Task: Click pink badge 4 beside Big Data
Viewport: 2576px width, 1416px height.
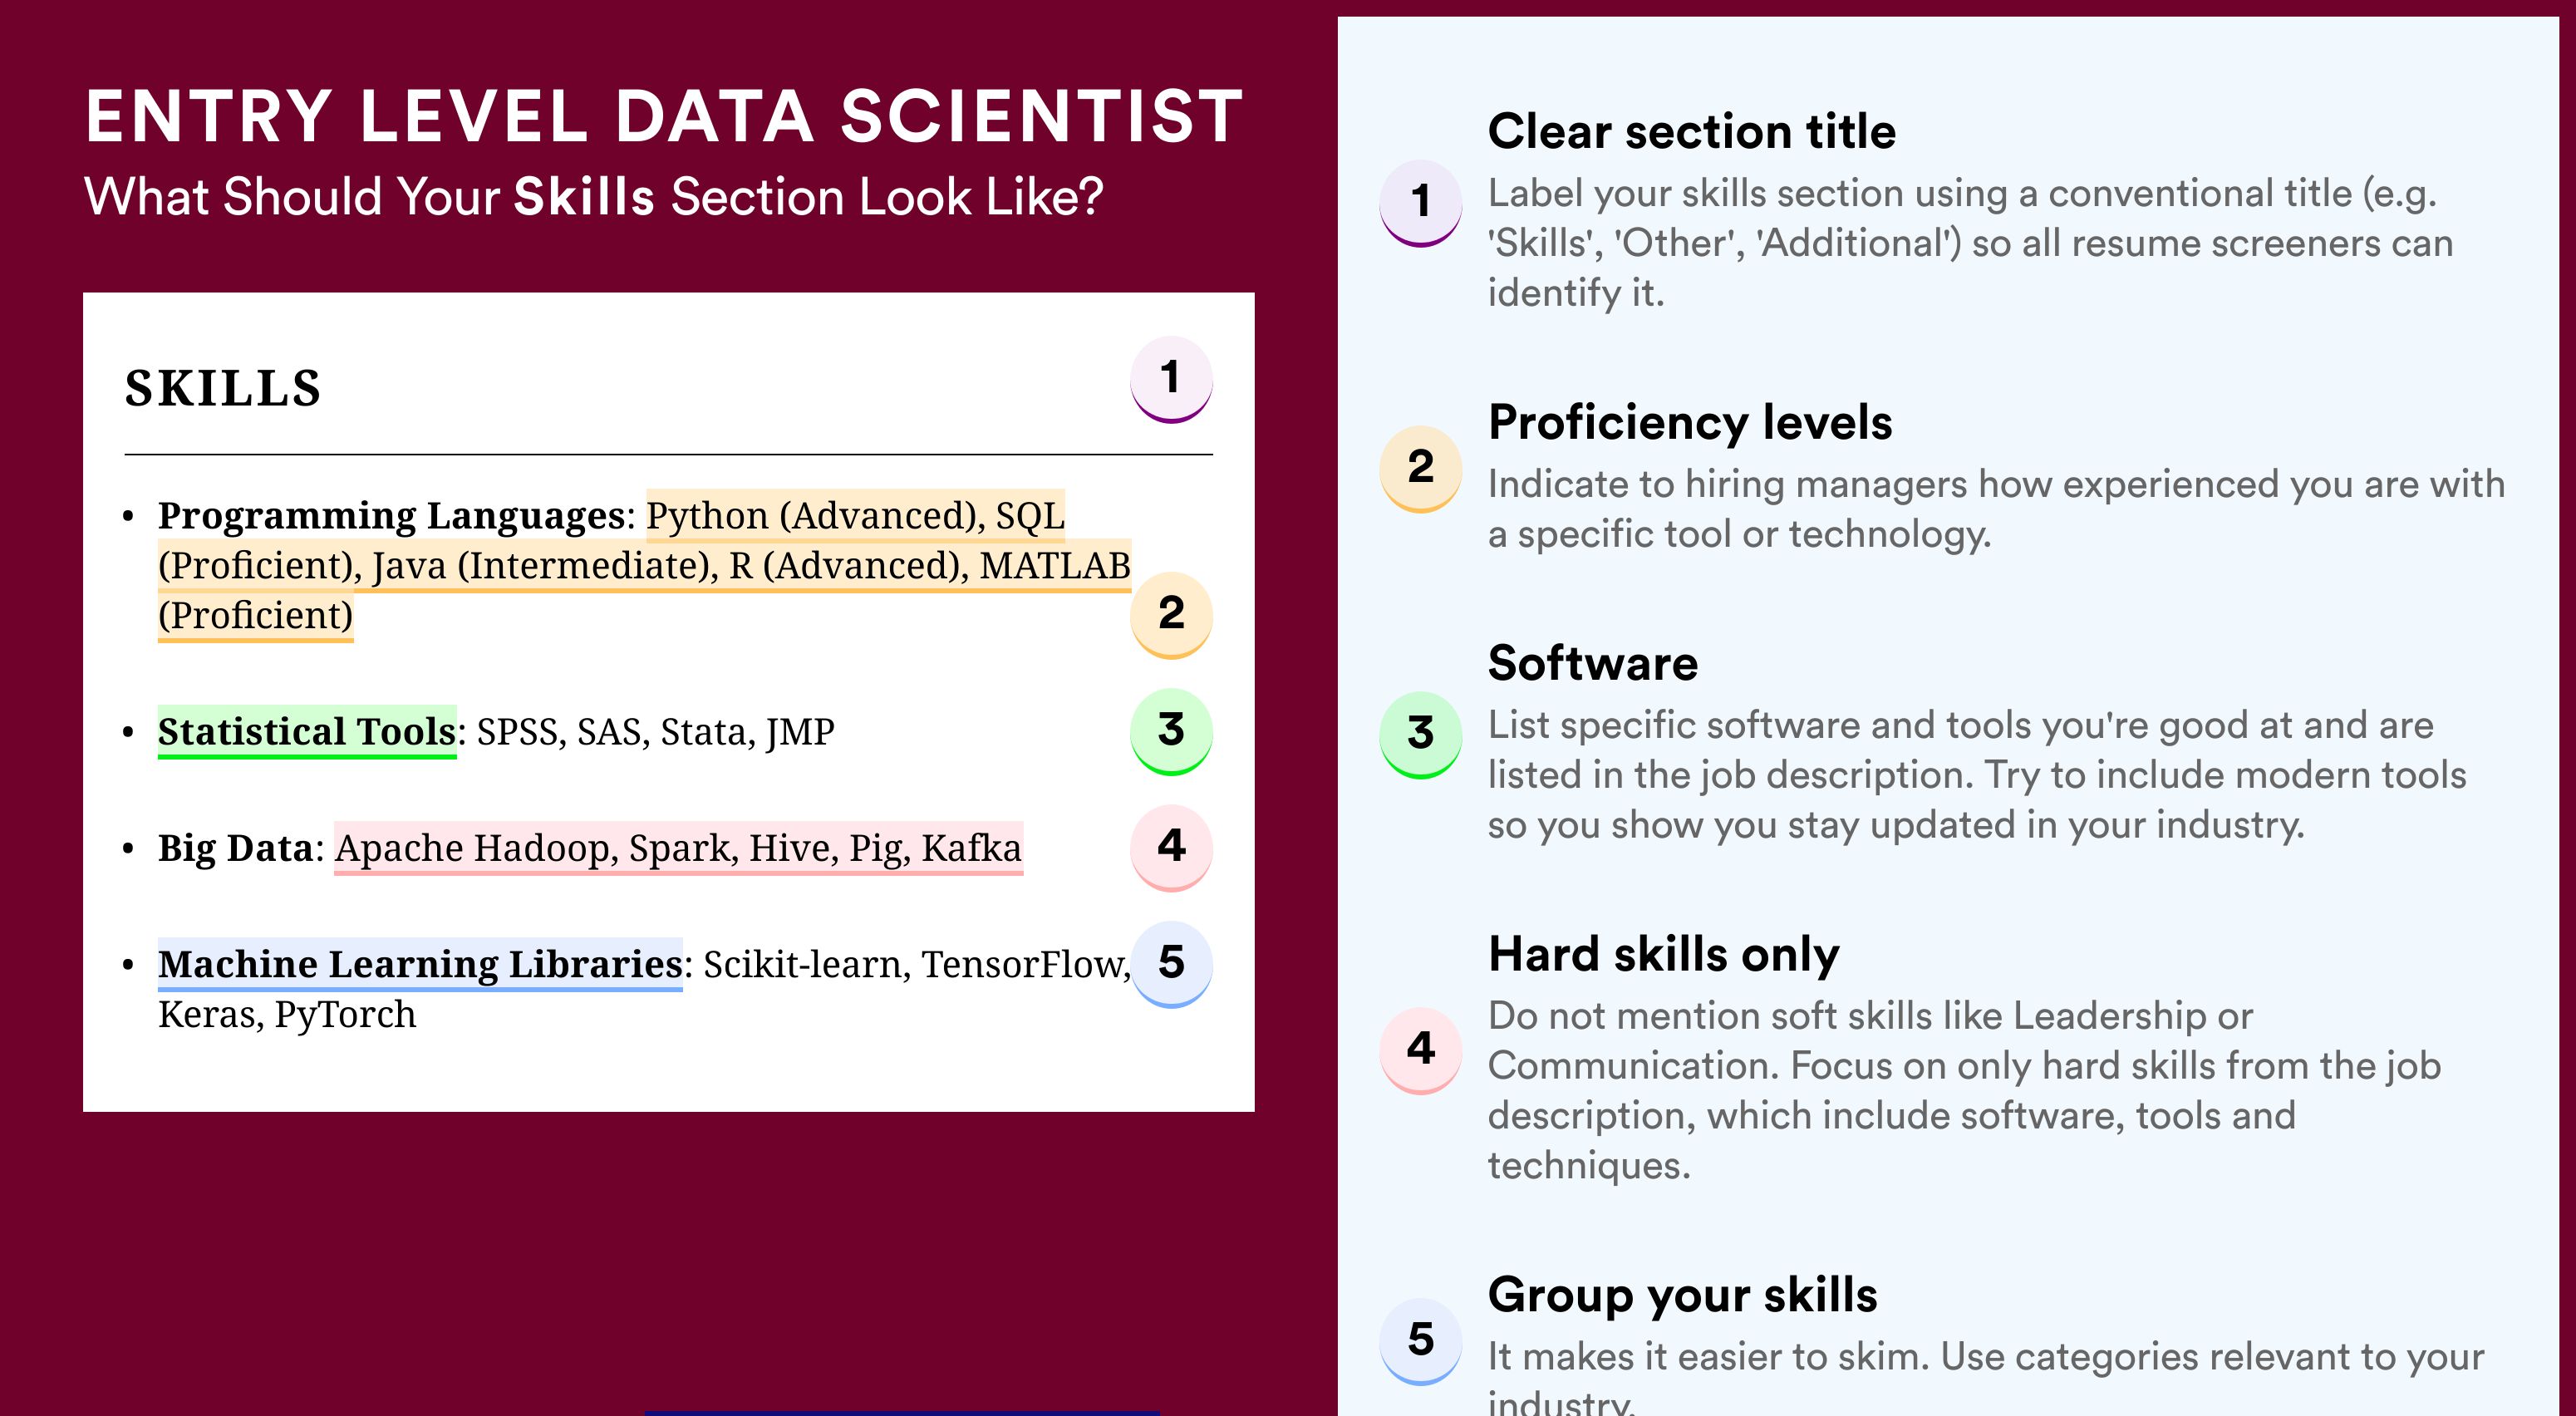Action: point(1171,847)
